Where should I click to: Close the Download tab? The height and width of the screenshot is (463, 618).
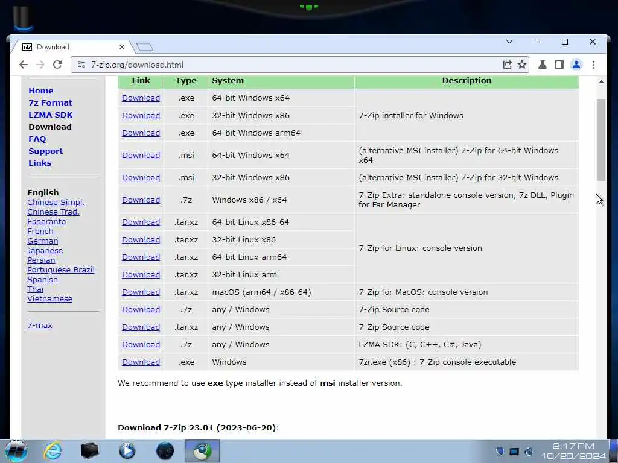pyautogui.click(x=122, y=47)
